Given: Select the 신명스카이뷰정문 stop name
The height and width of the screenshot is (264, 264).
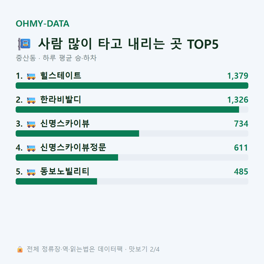Looking at the screenshot, I should click(73, 147).
